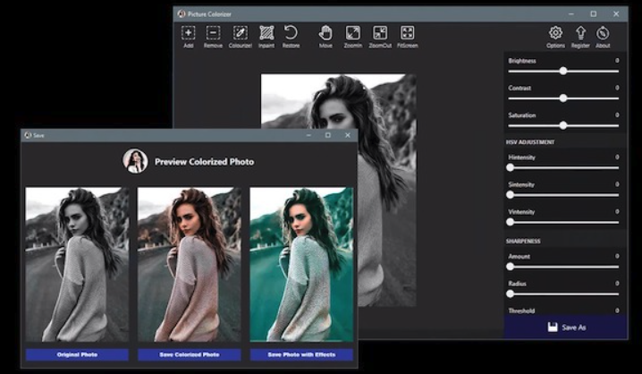Click the Save window title bar icon
The height and width of the screenshot is (374, 642).
tap(28, 135)
